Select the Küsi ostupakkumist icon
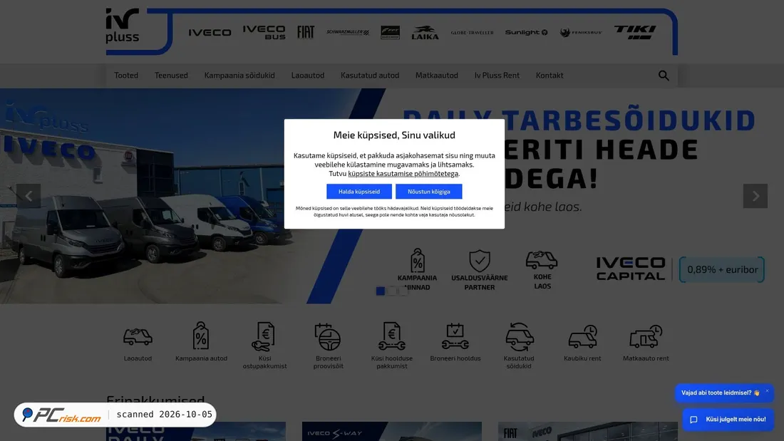This screenshot has width=784, height=441. point(264,336)
